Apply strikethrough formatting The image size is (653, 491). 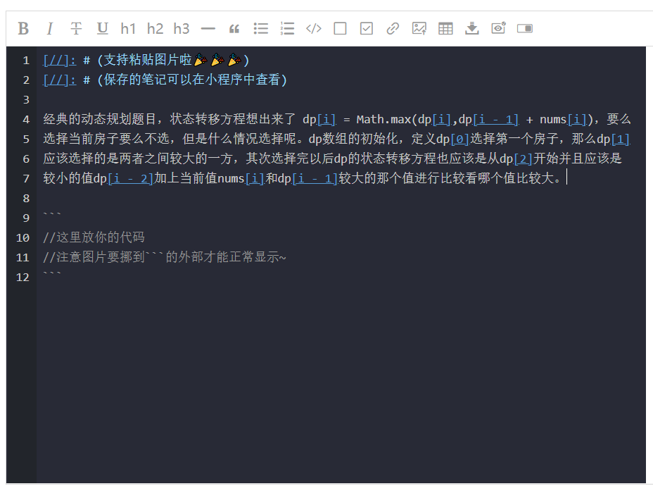pyautogui.click(x=75, y=28)
